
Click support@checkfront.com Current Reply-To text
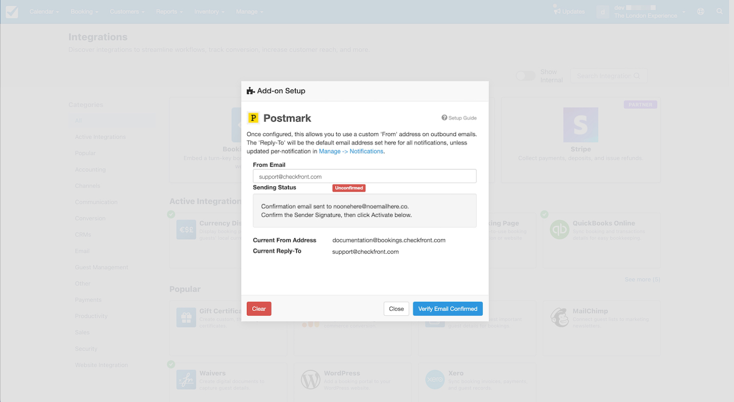click(365, 252)
